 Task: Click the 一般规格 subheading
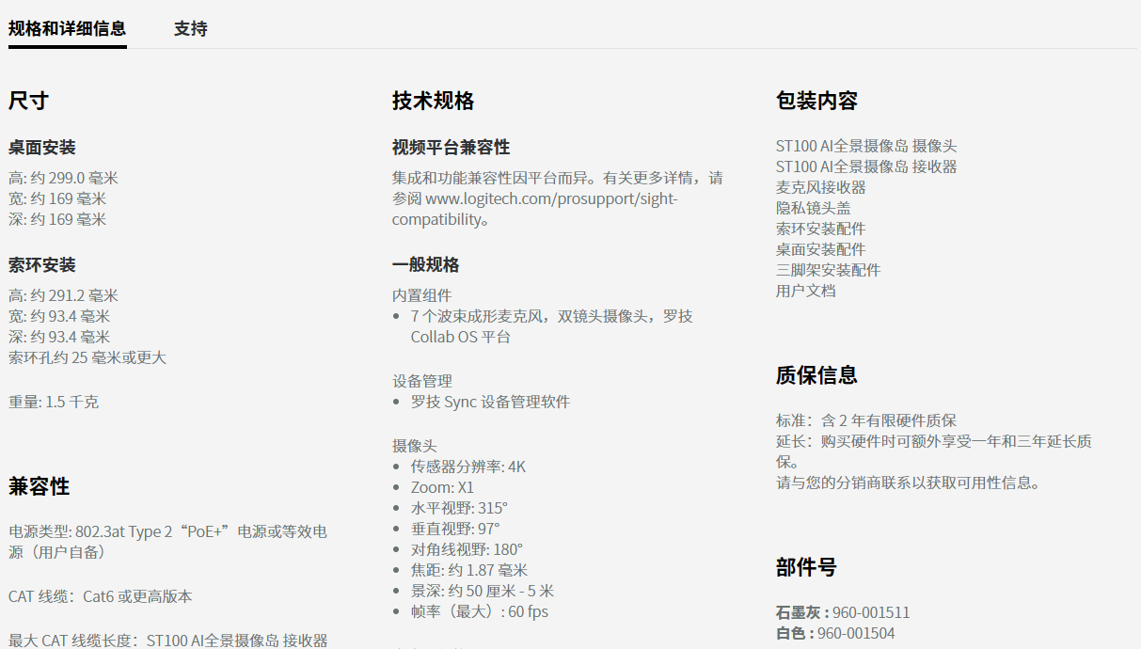tap(426, 265)
